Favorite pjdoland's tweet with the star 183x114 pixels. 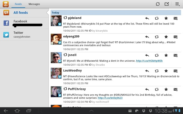pos(166,18)
